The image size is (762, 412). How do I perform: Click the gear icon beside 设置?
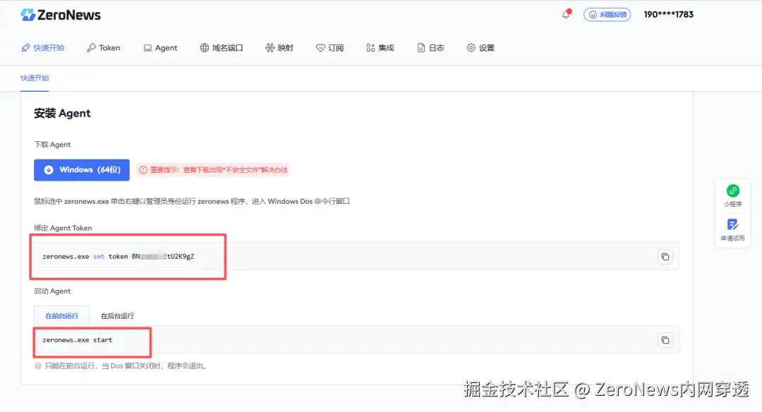[471, 47]
